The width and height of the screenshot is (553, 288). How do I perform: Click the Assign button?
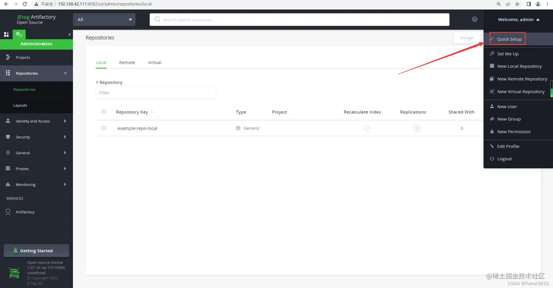pyautogui.click(x=467, y=38)
